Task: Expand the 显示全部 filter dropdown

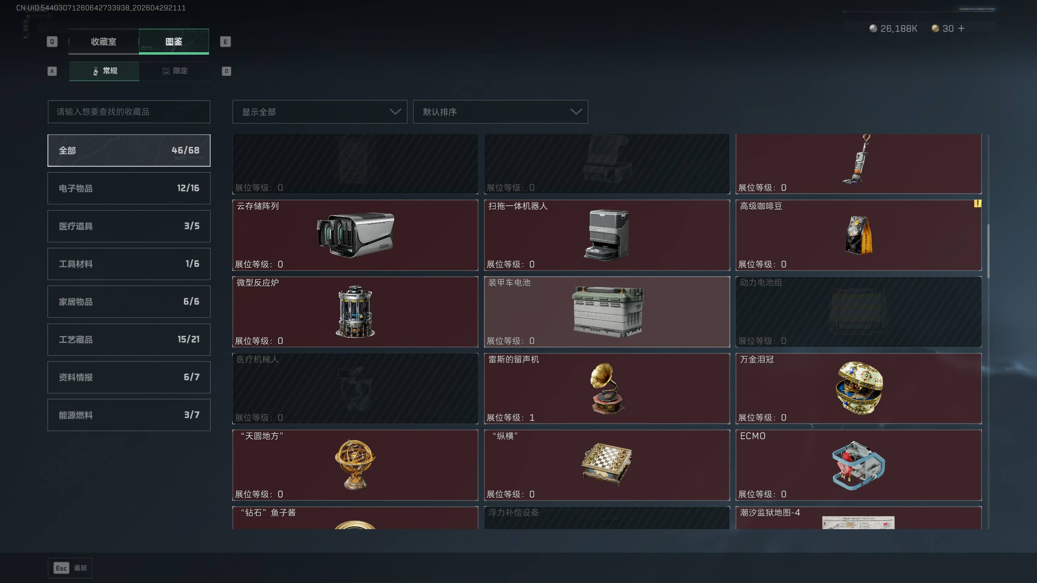Action: 320,112
